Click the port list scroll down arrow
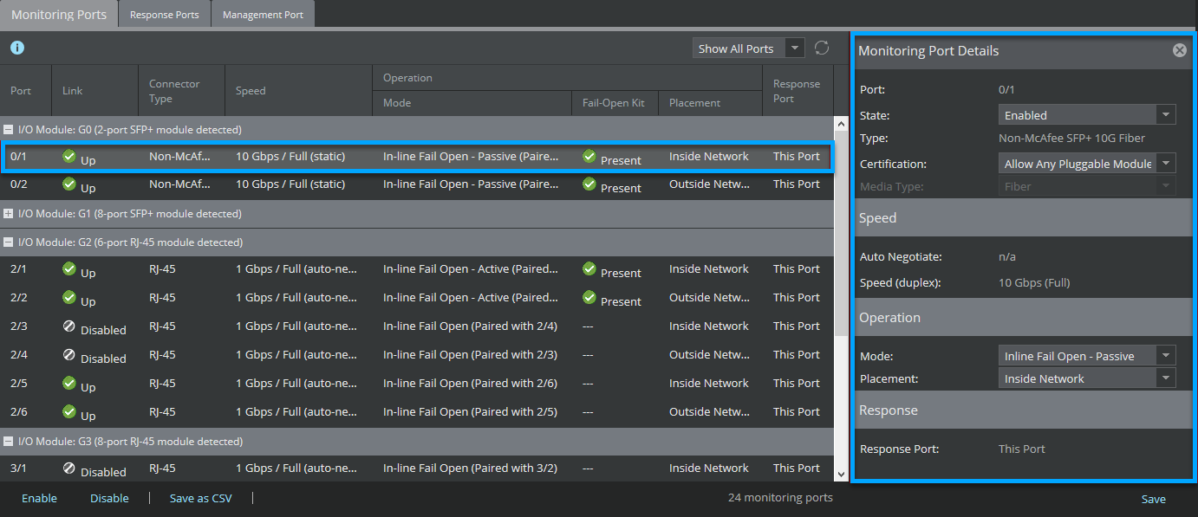 coord(841,474)
